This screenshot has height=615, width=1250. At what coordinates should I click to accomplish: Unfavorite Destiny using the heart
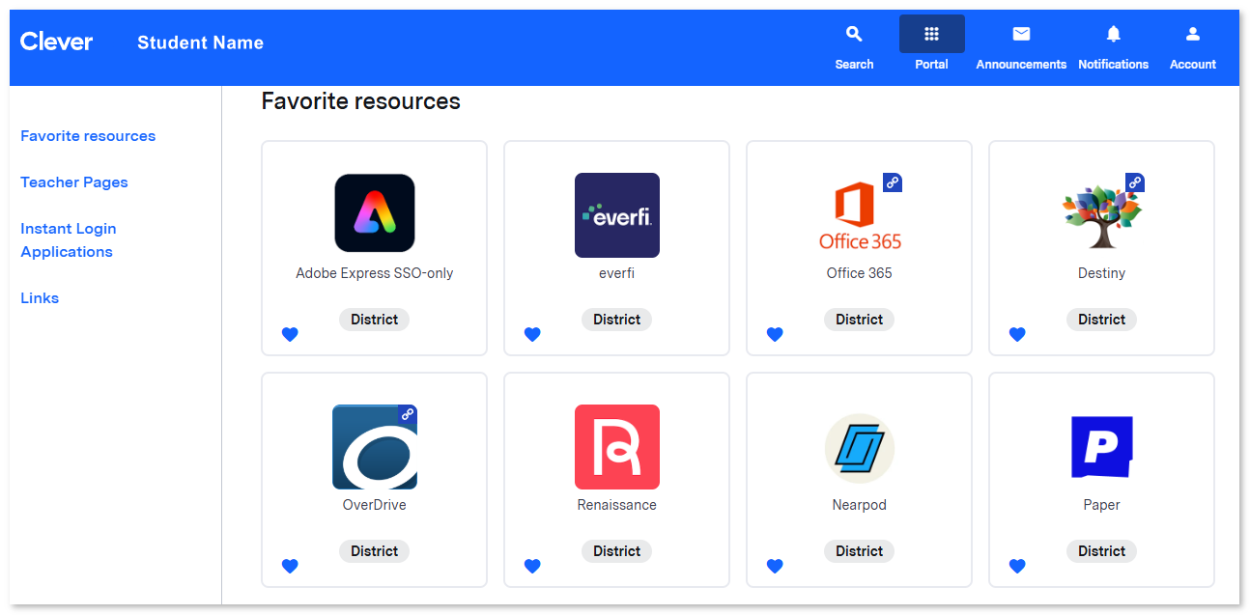pyautogui.click(x=1017, y=334)
